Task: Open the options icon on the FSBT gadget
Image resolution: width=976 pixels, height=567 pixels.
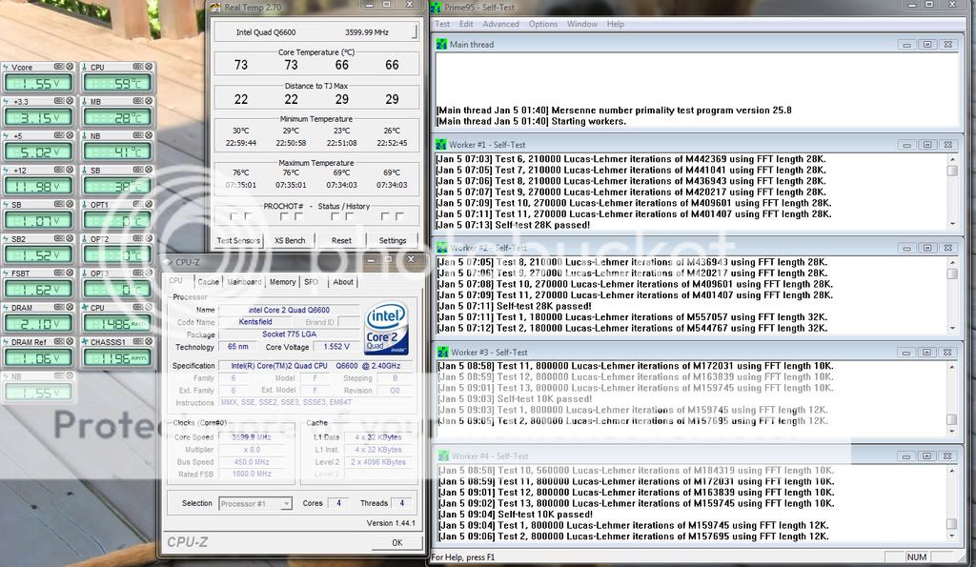Action: click(x=59, y=273)
